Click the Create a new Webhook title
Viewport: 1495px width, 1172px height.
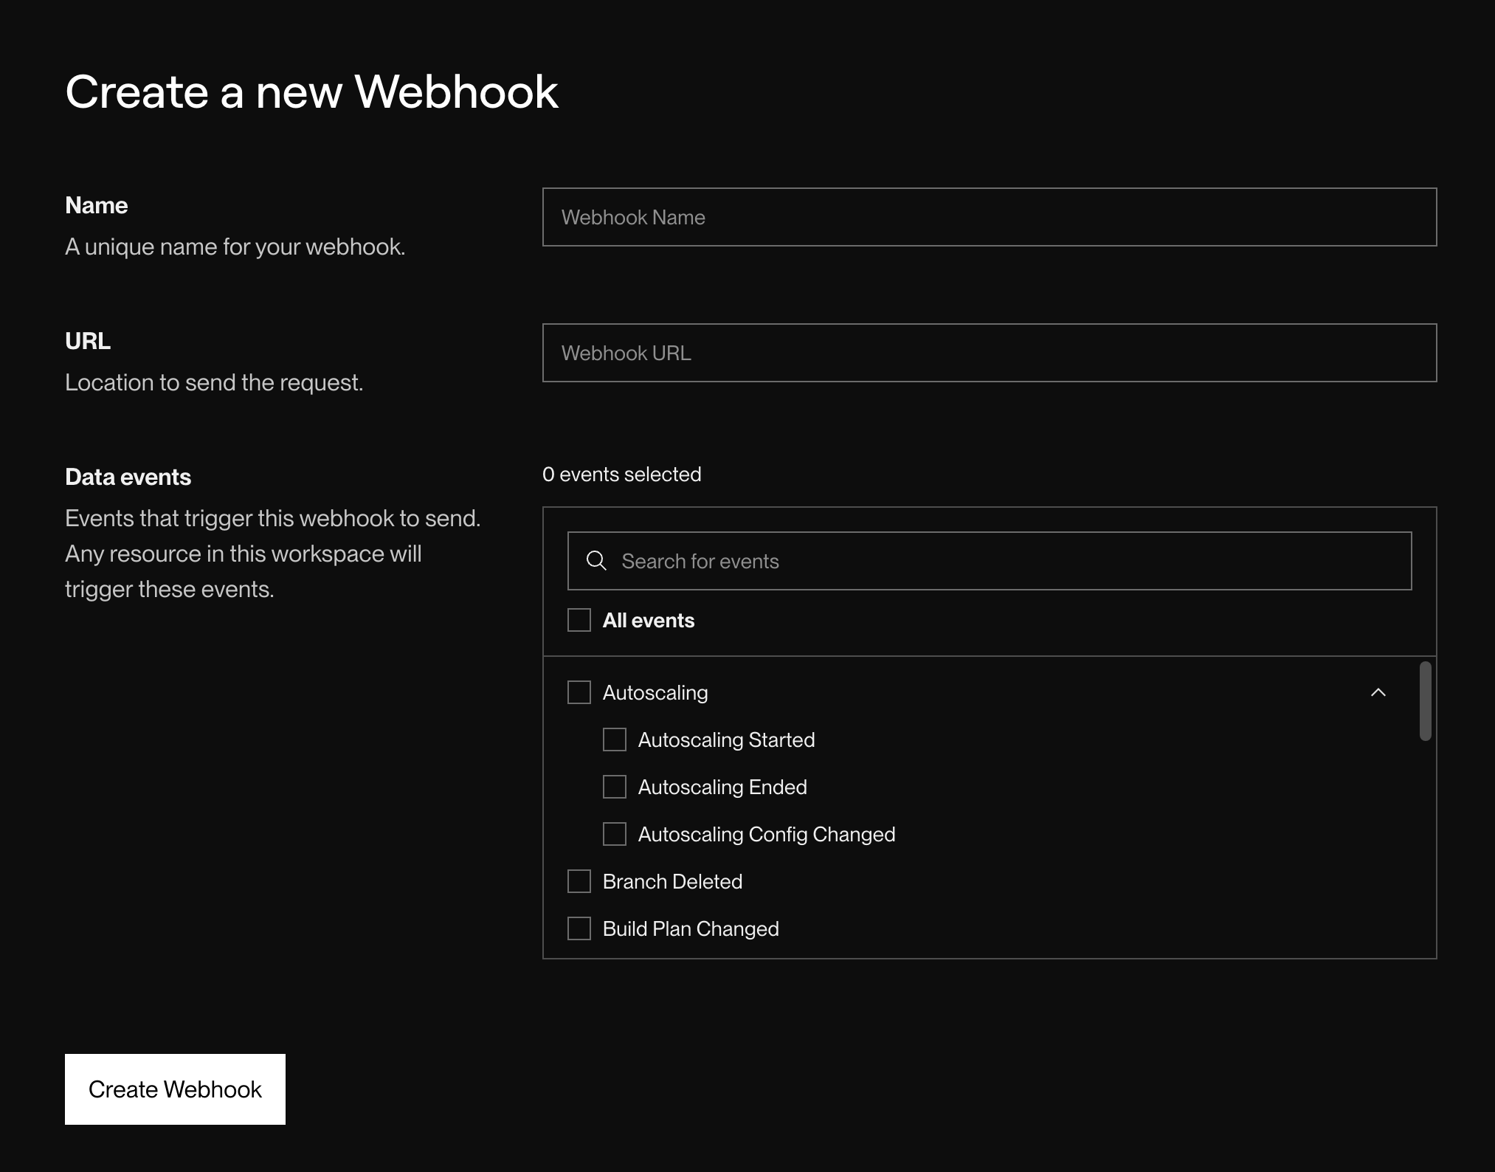click(312, 90)
